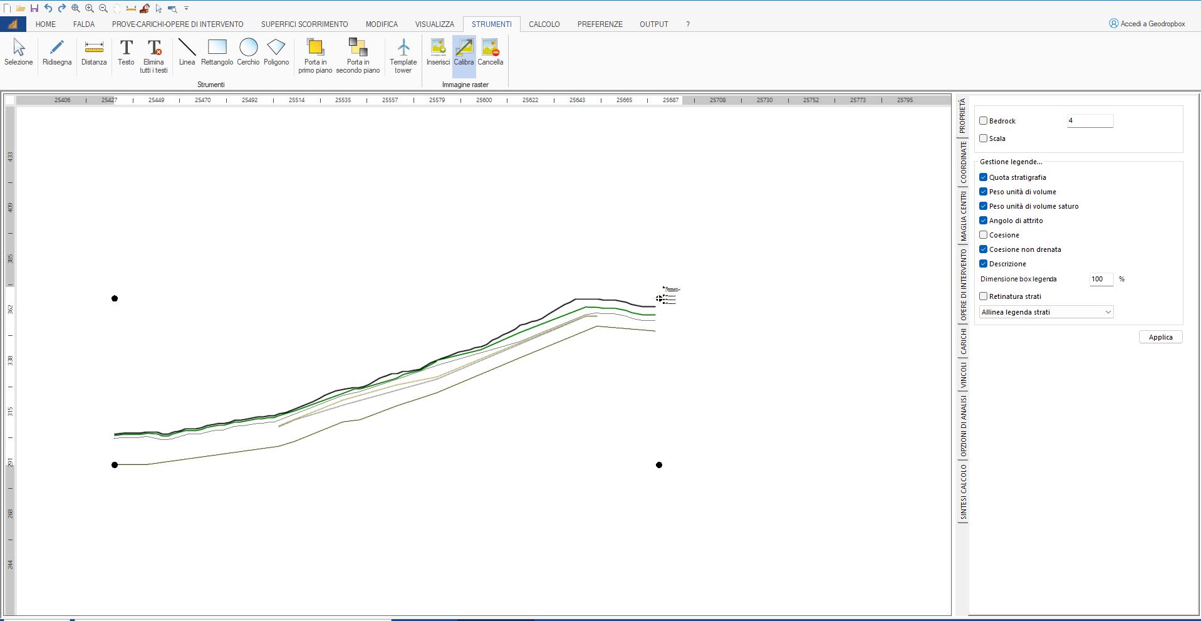1201x621 pixels.
Task: Click the Ridisegna redraw icon
Action: 57,52
